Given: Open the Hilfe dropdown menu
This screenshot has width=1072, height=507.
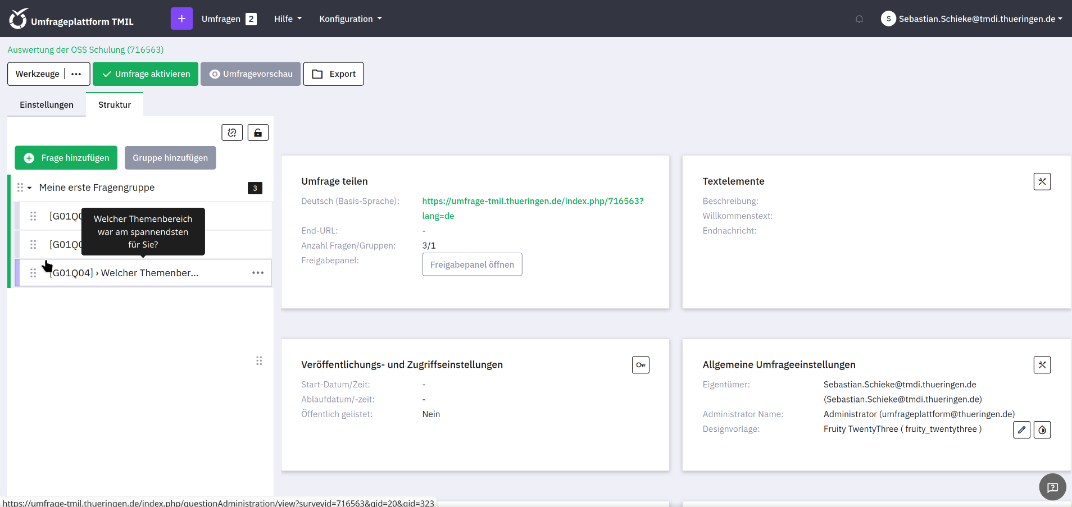Looking at the screenshot, I should pyautogui.click(x=288, y=19).
